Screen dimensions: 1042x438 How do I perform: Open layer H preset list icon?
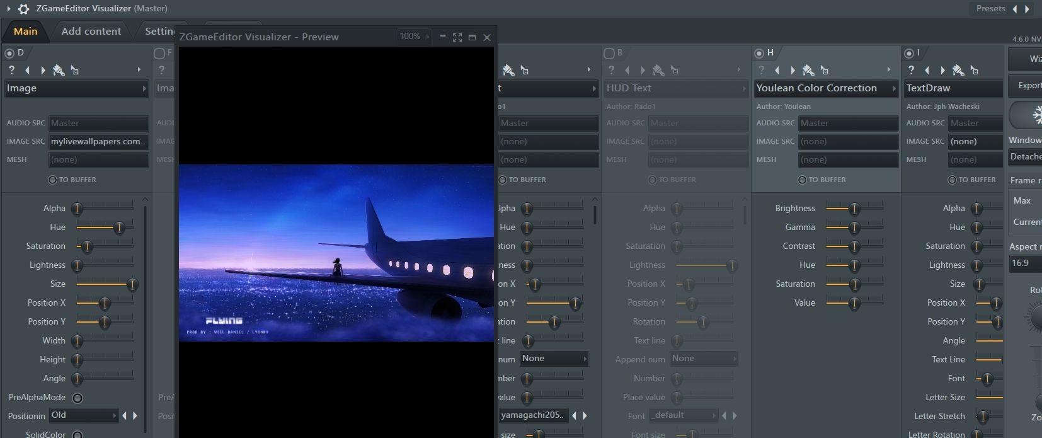pyautogui.click(x=825, y=70)
